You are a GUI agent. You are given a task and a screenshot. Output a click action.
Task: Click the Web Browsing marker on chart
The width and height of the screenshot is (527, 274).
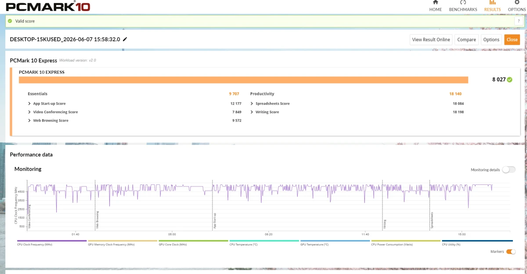point(97,220)
